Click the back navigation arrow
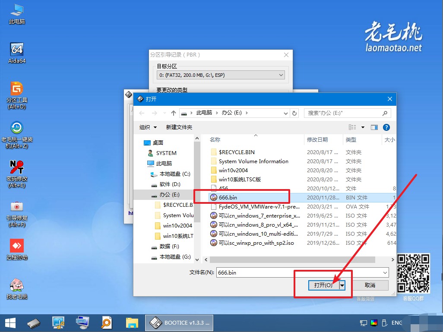 pyautogui.click(x=142, y=113)
